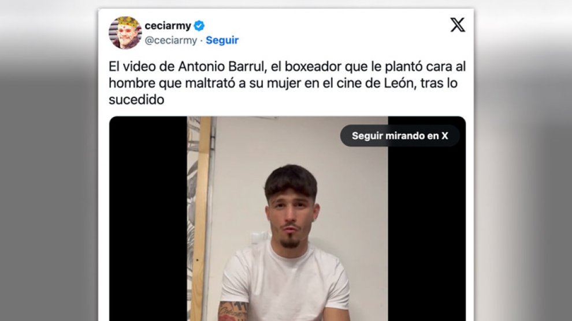Open the @ceciarmy handle link
Viewport: 572px width, 321px height.
click(170, 40)
